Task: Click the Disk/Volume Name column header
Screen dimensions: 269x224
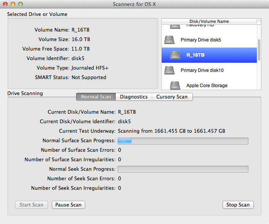Action: [209, 21]
